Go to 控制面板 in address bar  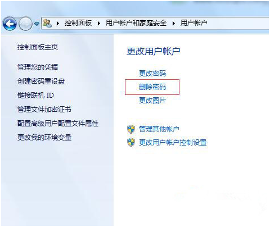(78, 23)
